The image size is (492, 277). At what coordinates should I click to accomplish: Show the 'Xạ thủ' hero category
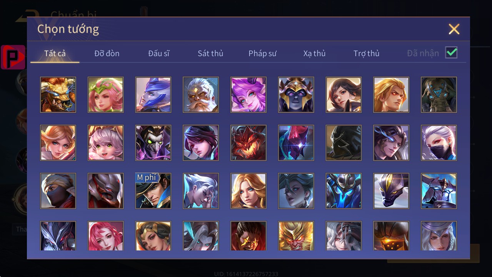point(314,53)
